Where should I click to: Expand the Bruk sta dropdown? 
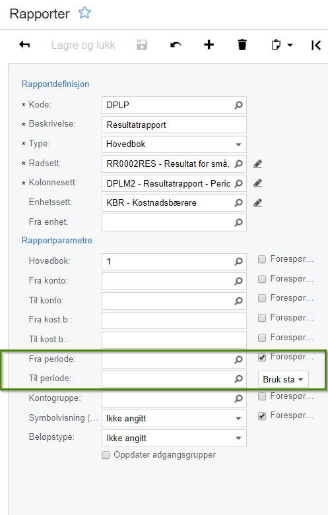click(283, 379)
